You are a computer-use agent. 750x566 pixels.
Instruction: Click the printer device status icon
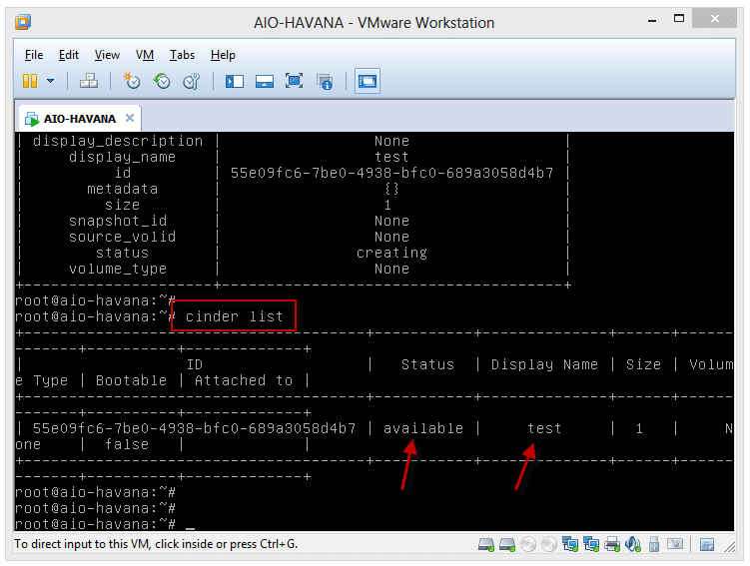(612, 544)
